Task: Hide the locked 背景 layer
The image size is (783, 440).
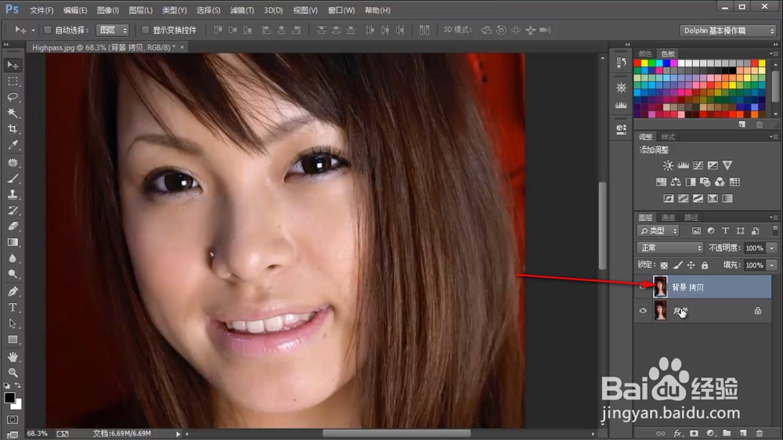Action: point(643,311)
